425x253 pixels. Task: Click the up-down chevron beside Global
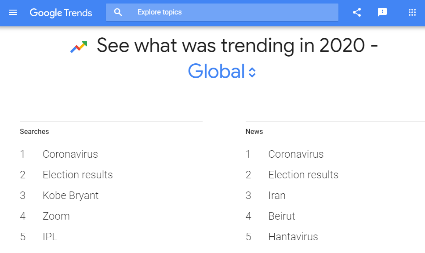pos(252,72)
